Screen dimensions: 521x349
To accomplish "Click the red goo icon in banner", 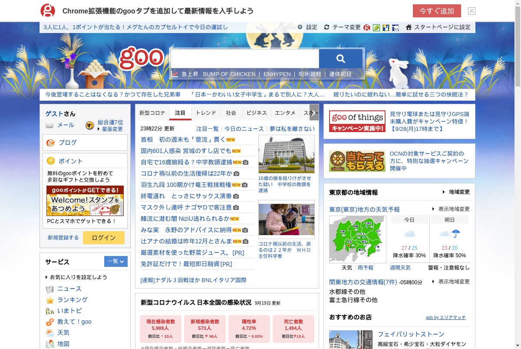I will coord(48,10).
